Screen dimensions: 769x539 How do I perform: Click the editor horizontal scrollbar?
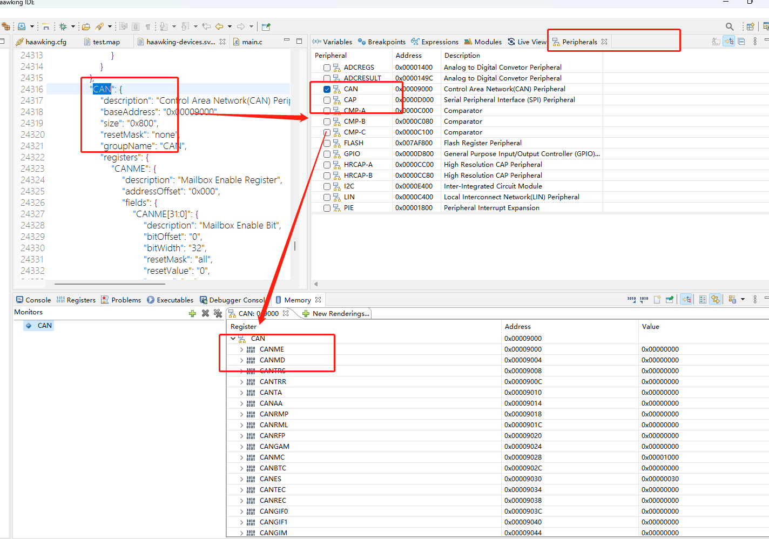[x=110, y=284]
